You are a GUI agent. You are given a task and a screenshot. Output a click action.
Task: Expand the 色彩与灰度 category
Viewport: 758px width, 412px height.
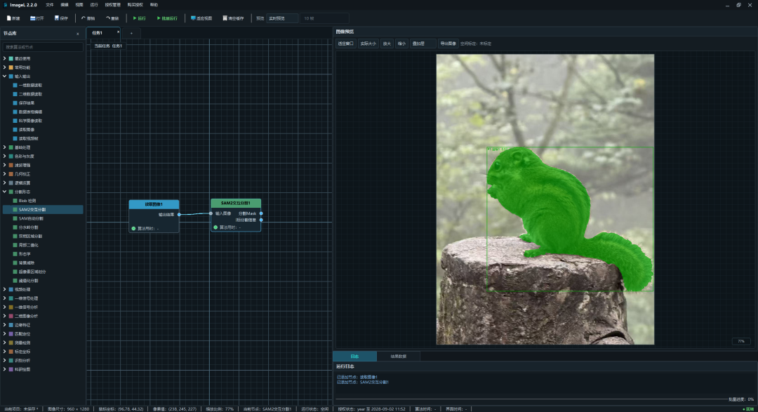[5, 157]
